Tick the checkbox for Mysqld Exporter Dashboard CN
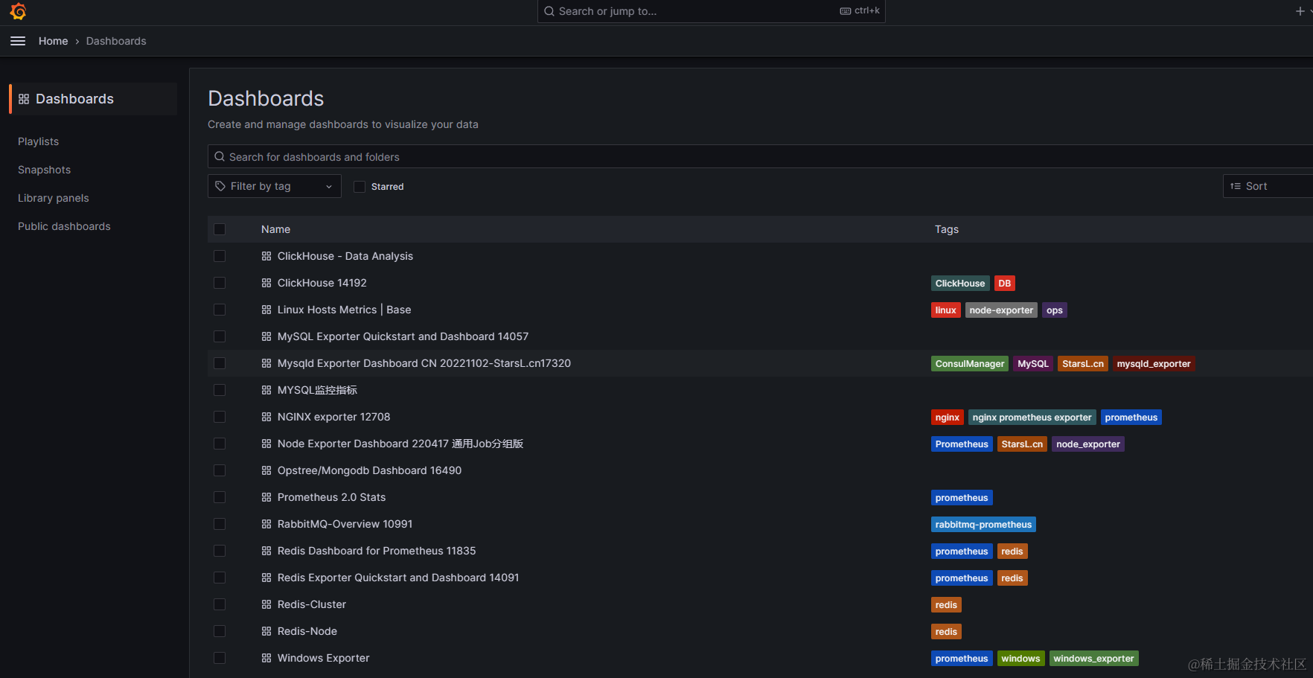 (x=220, y=363)
